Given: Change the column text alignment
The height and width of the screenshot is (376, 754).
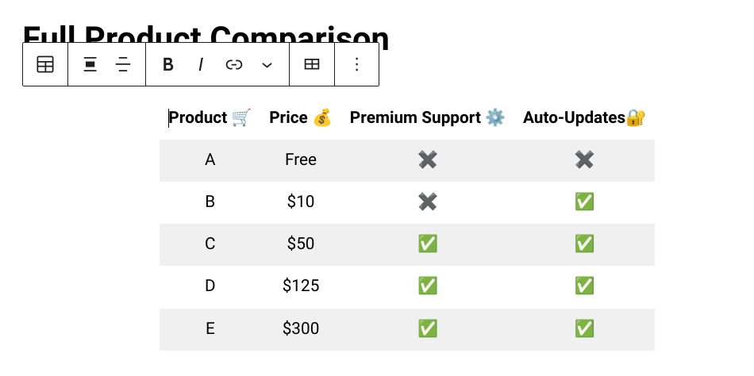Looking at the screenshot, I should click(x=124, y=64).
